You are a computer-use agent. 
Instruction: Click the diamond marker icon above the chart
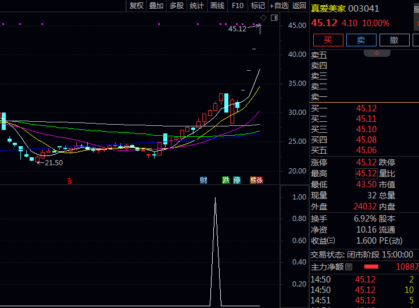263,18
